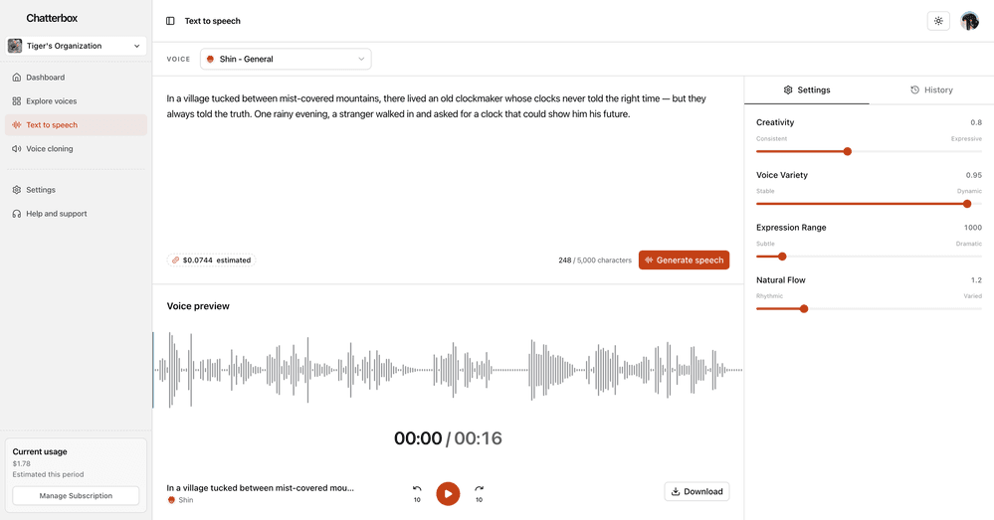Click the Voice preview heading
This screenshot has height=520, width=994.
(198, 306)
